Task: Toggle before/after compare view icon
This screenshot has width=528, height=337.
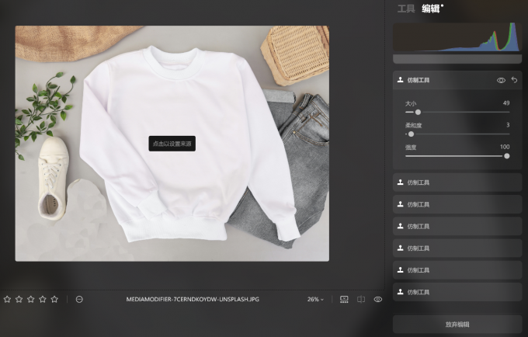Action: (x=361, y=299)
